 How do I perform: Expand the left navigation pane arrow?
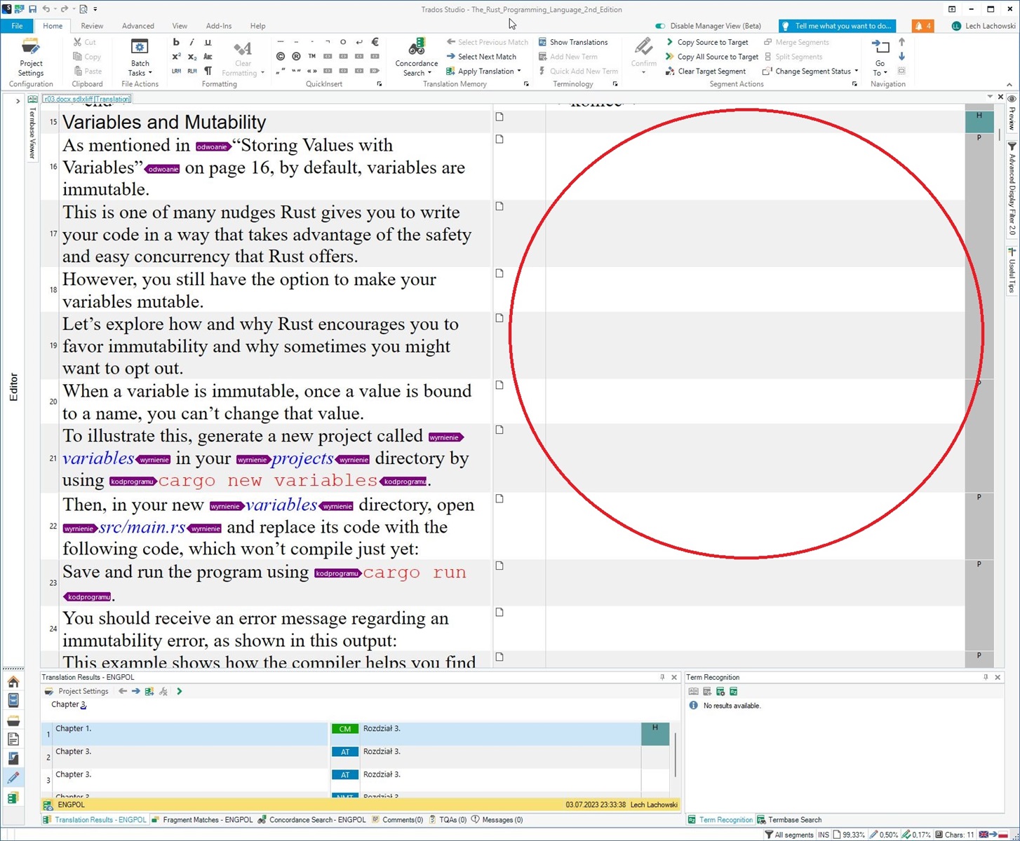[x=18, y=101]
